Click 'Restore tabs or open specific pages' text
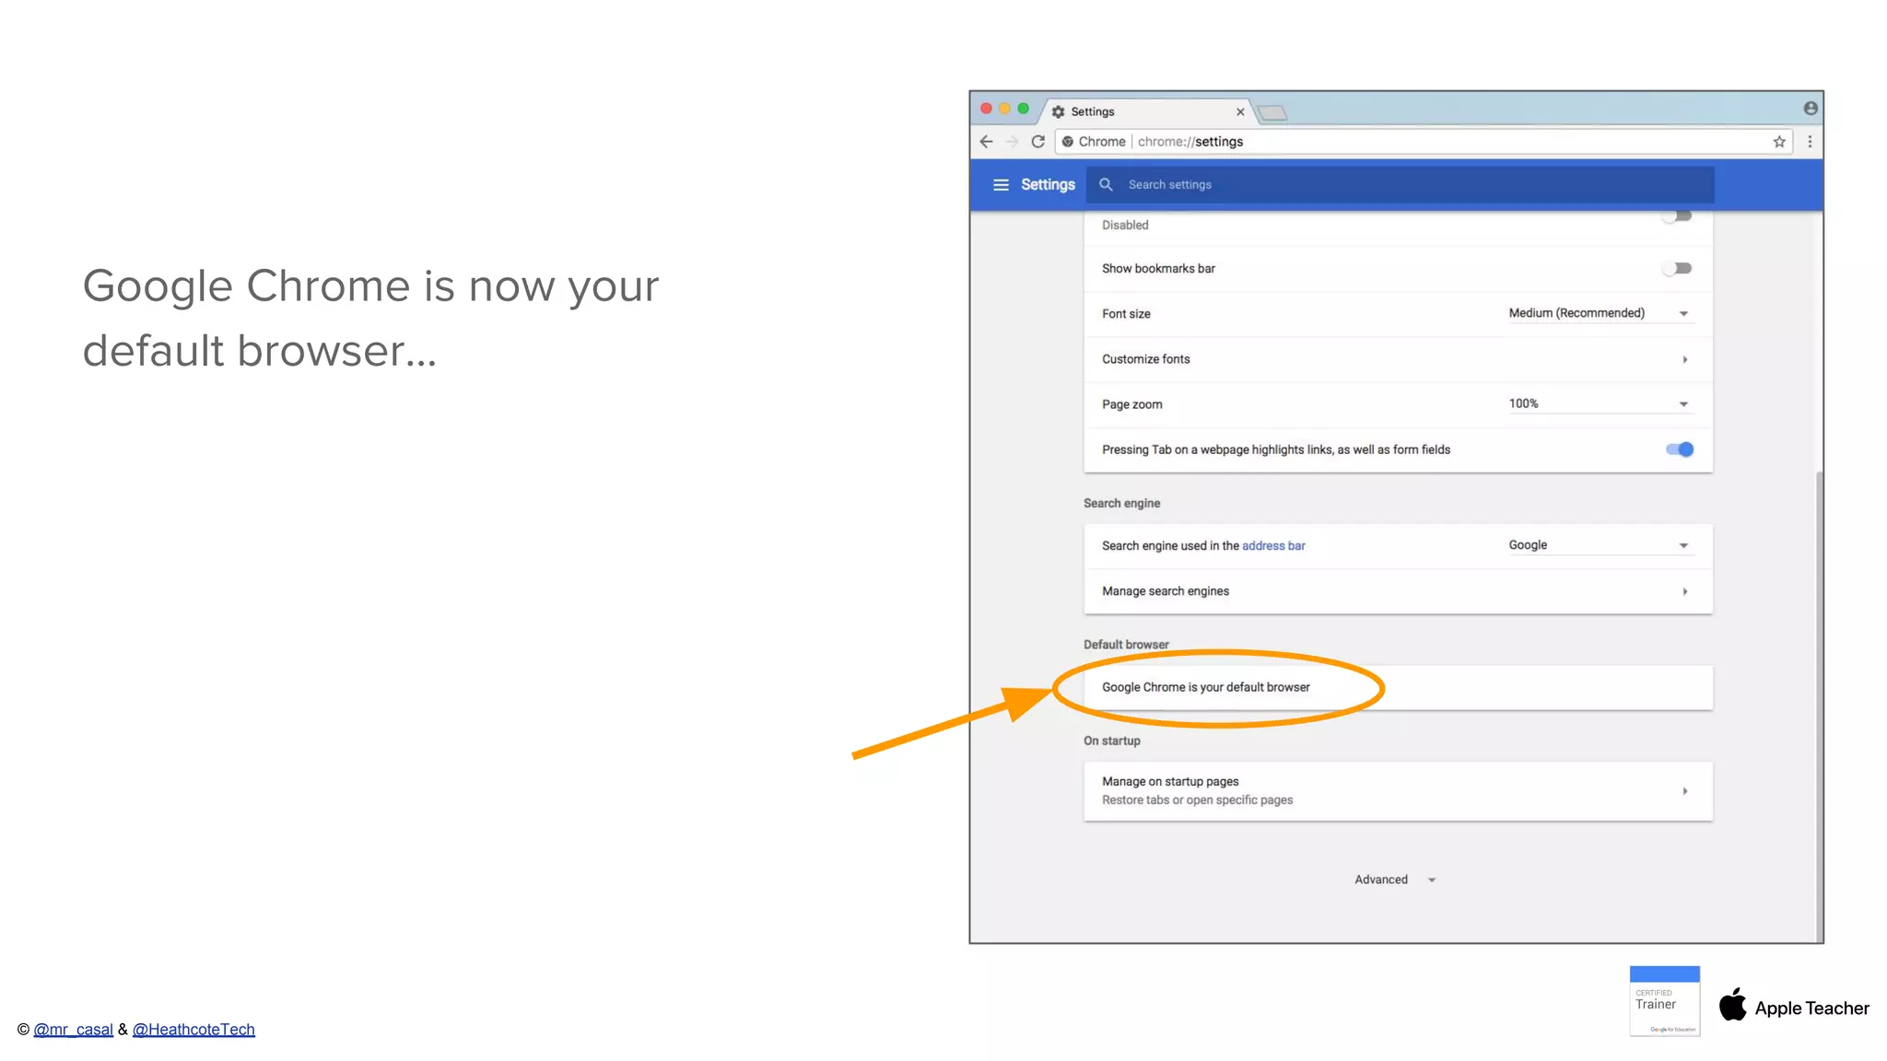 click(x=1197, y=800)
